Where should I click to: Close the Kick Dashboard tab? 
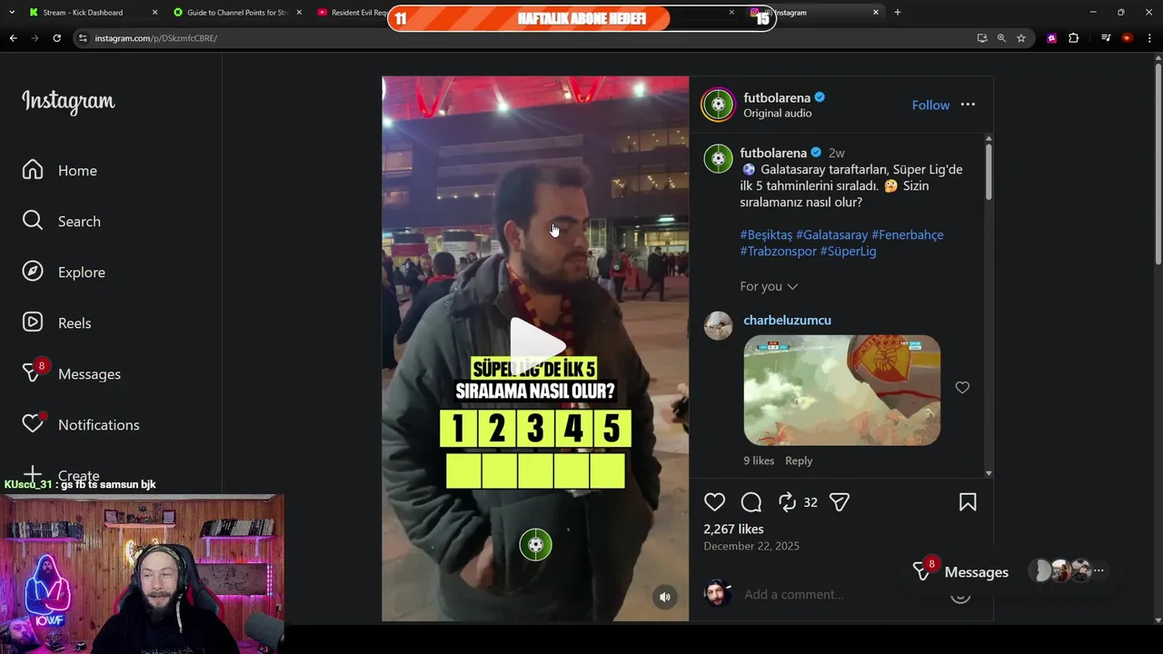pos(154,13)
